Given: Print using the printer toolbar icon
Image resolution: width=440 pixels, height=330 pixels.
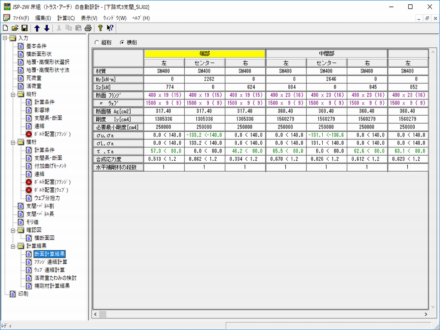Looking at the screenshot, I should tap(88, 28).
